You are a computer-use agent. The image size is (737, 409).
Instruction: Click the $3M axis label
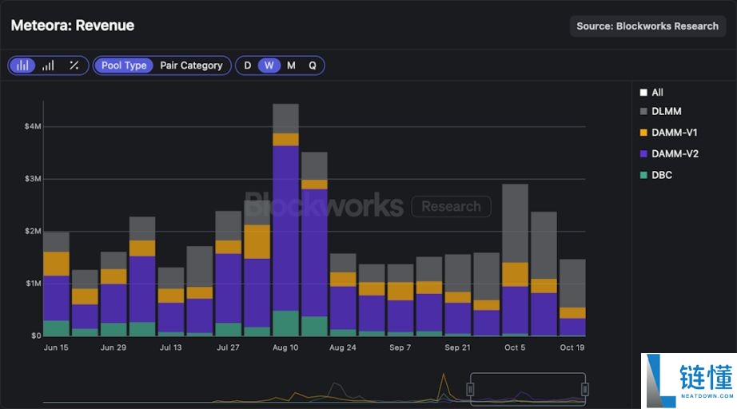tap(33, 179)
